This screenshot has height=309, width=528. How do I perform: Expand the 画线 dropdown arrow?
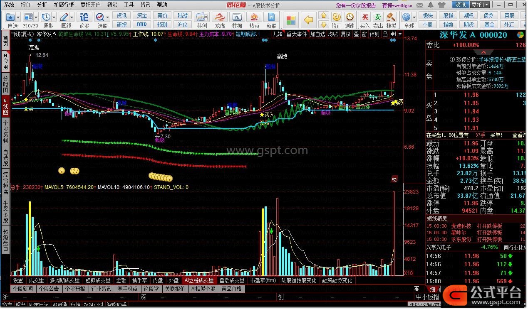[72, 17]
